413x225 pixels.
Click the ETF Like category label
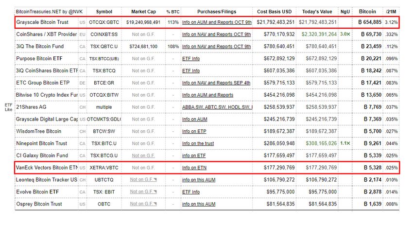coord(8,107)
